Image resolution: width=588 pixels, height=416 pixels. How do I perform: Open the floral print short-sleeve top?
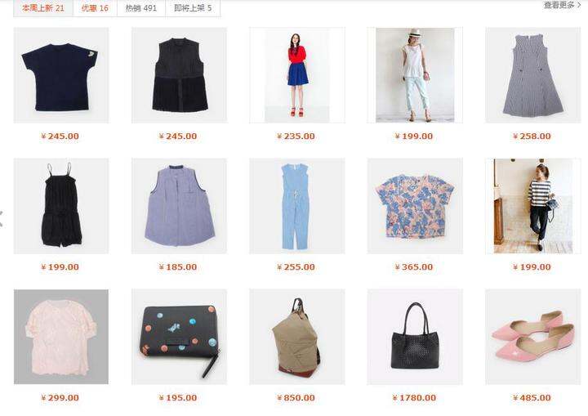(x=415, y=206)
